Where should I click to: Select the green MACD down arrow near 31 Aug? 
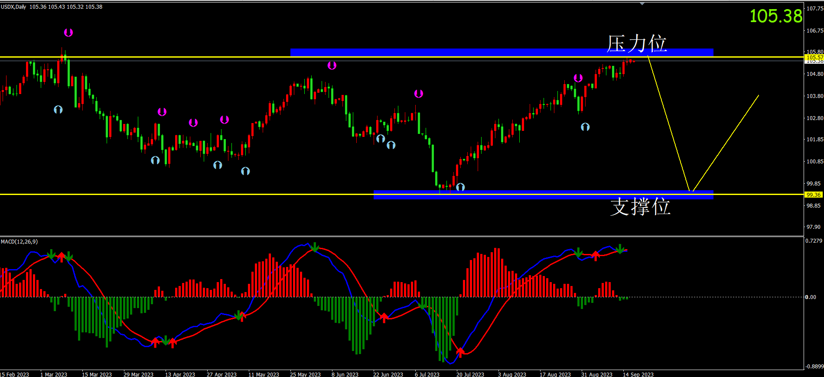578,253
